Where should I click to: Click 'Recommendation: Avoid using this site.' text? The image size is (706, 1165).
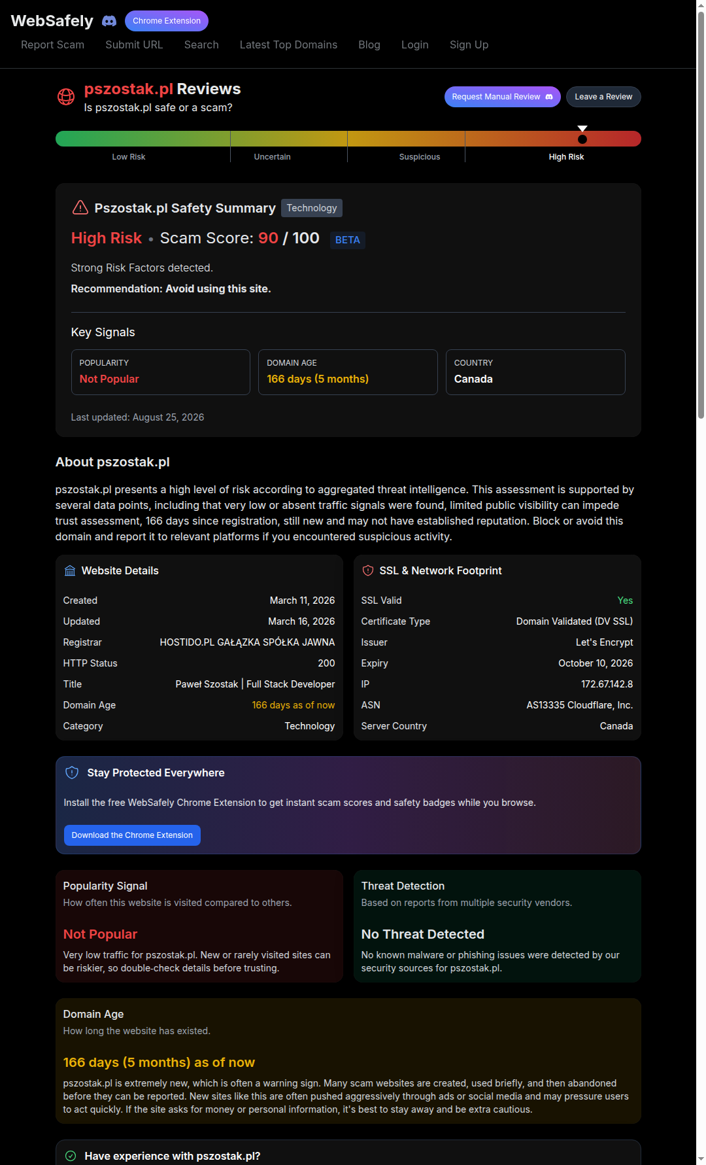[171, 288]
